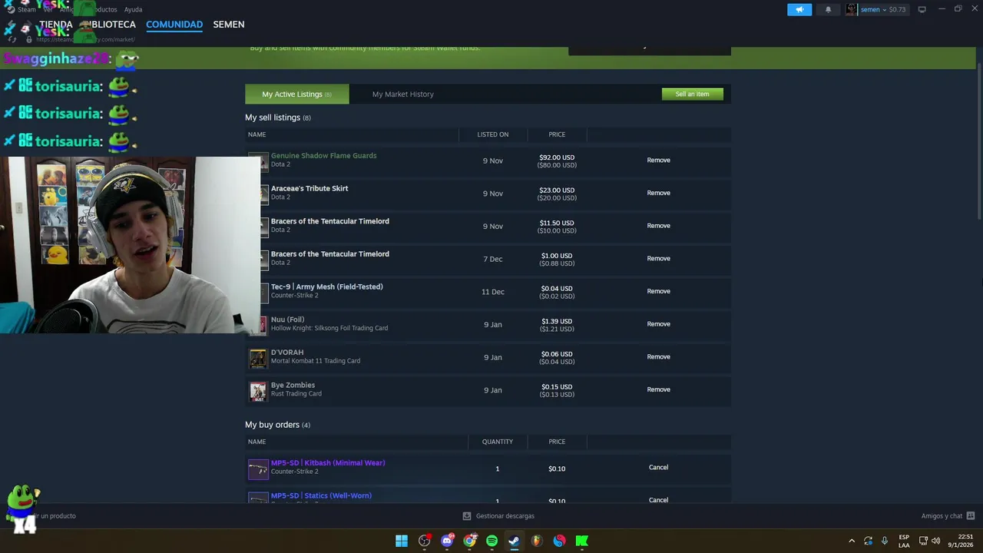983x553 pixels.
Task: Click the user avatar next to semen
Action: (851, 9)
